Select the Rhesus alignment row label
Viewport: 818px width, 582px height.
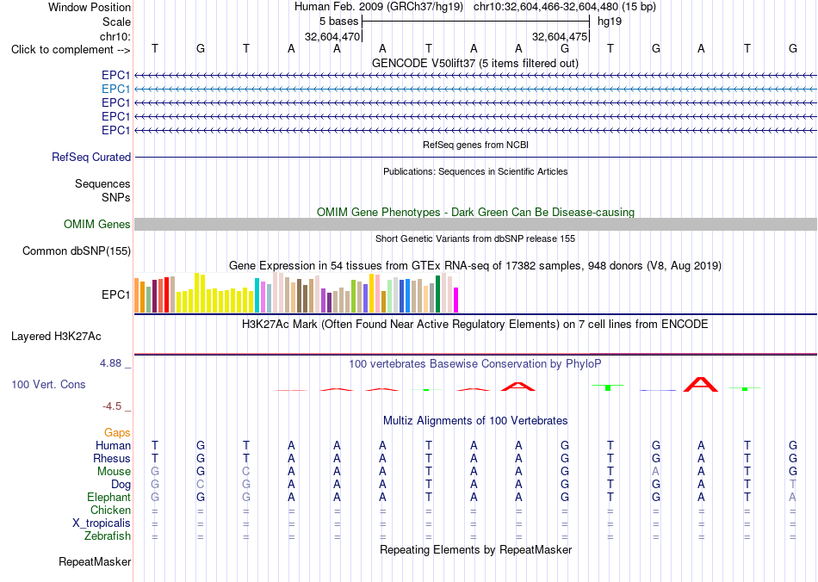(x=112, y=458)
